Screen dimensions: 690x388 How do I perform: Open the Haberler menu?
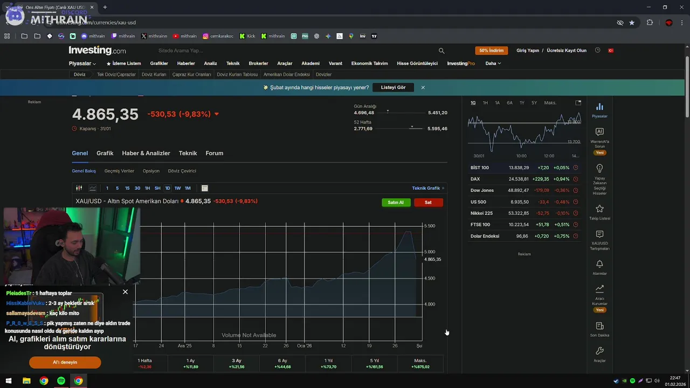186,63
